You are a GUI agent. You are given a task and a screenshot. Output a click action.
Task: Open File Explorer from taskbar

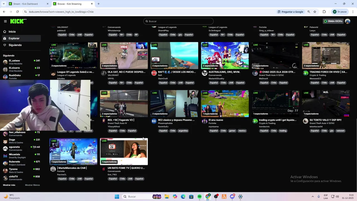pyautogui.click(x=167, y=197)
